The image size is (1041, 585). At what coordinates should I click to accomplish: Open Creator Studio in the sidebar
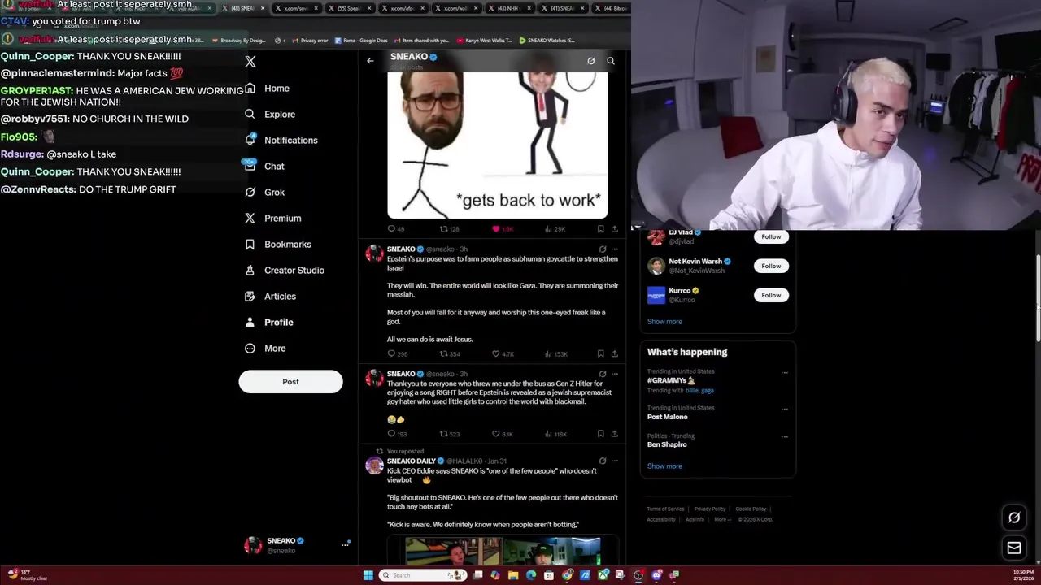(285, 270)
